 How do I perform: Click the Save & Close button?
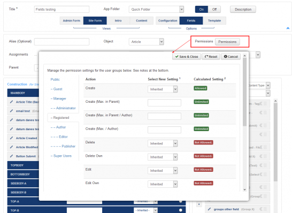[x=187, y=57]
